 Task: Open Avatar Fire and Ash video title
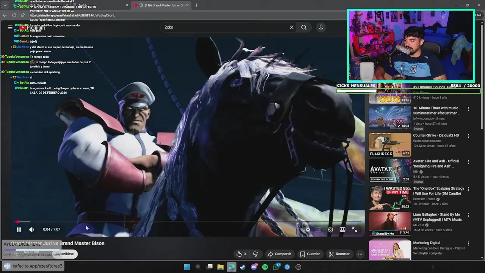click(x=436, y=164)
